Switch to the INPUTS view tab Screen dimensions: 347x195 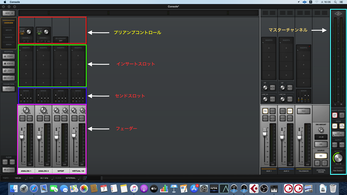9,30
